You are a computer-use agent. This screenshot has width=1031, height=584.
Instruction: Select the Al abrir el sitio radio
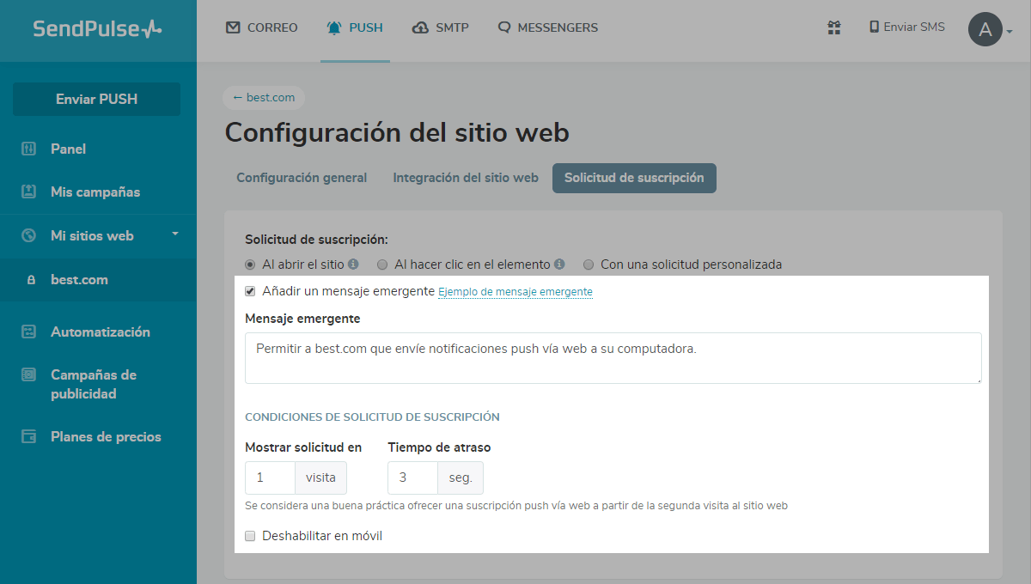pos(250,265)
